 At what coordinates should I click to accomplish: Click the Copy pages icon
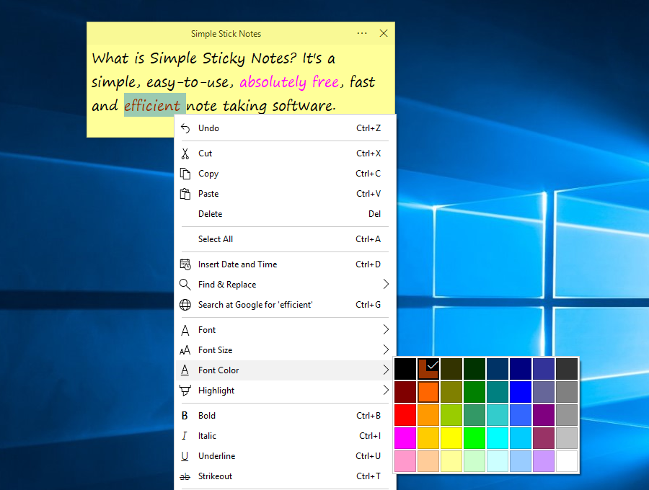coord(186,173)
